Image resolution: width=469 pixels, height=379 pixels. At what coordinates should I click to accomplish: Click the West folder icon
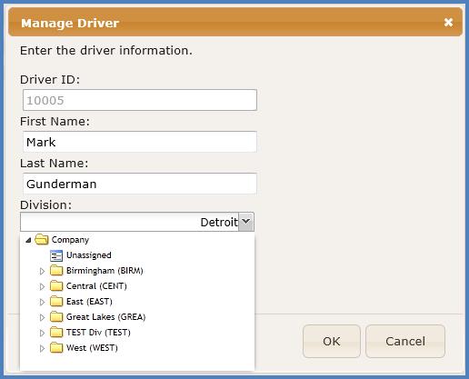(56, 347)
